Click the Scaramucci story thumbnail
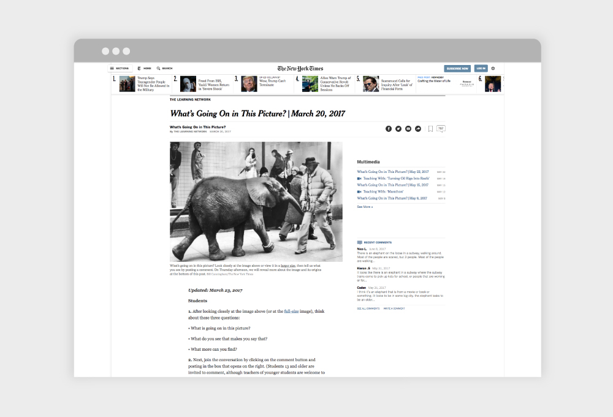Screen dimensions: 613x417 coord(371,84)
